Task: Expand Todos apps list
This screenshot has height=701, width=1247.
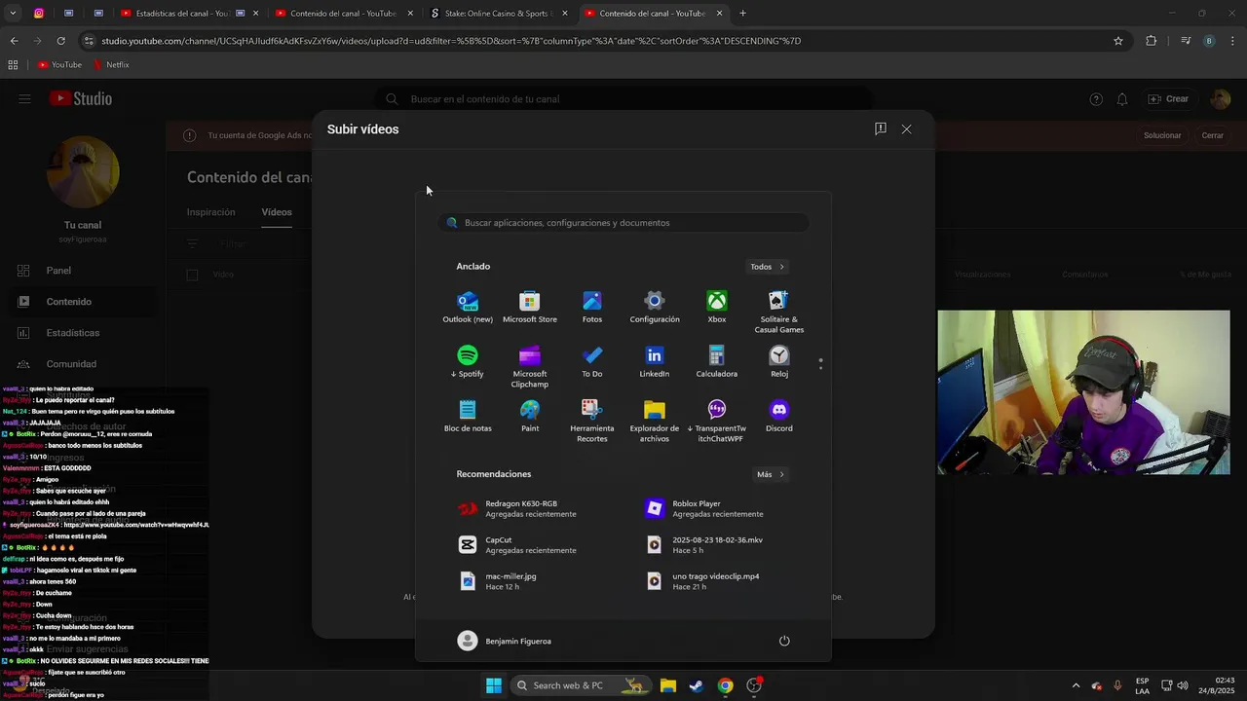Action: (768, 267)
